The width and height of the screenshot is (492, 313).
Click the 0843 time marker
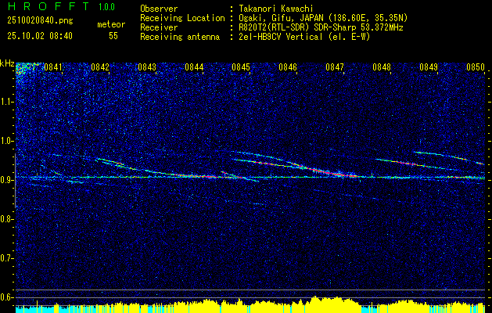147,67
